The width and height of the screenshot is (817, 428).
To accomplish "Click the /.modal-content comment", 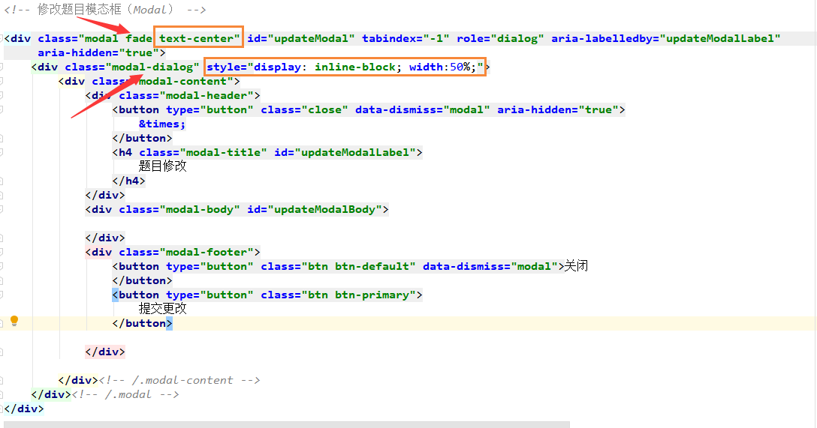I will 179,380.
